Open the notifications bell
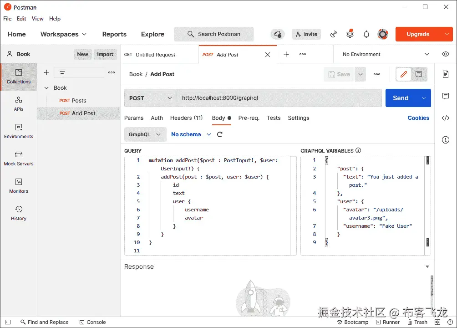The height and width of the screenshot is (328, 457). [x=366, y=34]
